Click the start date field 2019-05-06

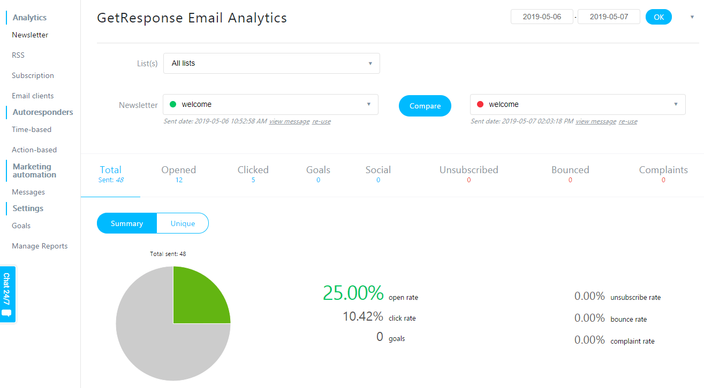[542, 17]
